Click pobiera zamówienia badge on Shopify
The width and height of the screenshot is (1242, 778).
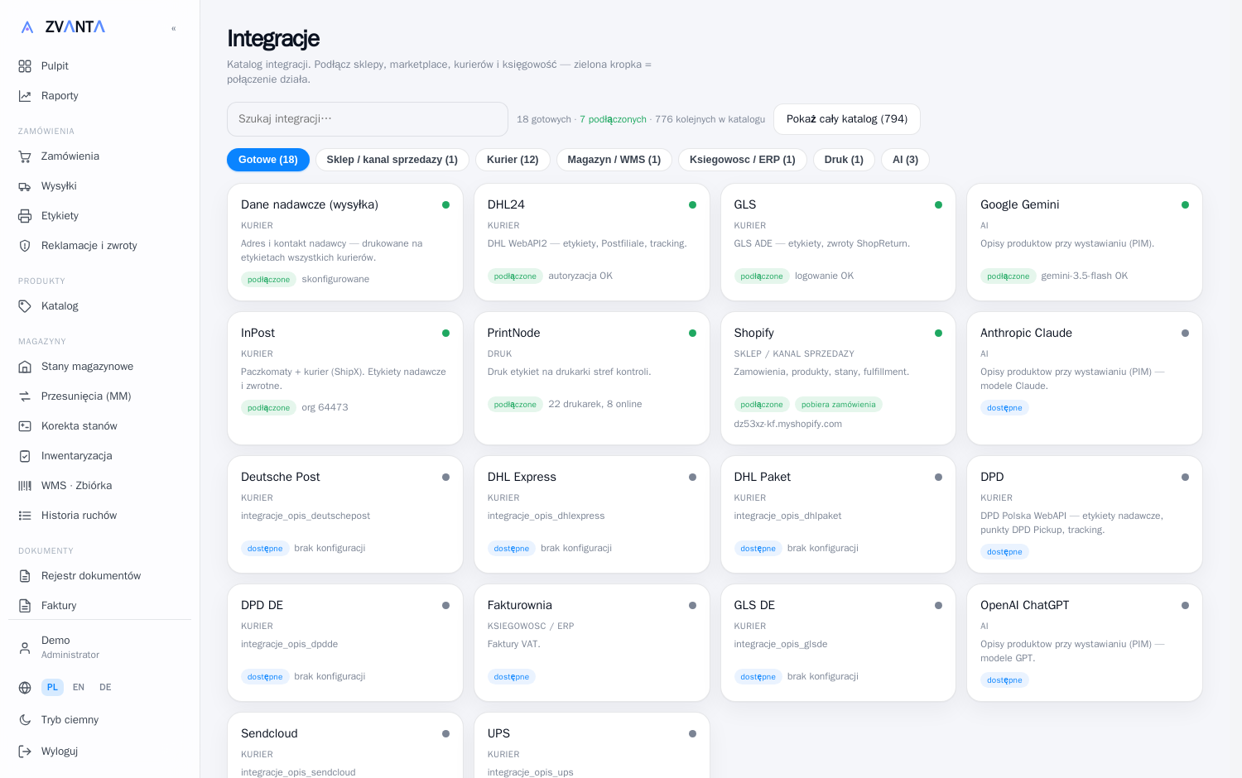(x=839, y=405)
